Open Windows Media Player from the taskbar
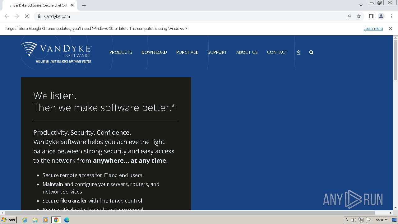The width and height of the screenshot is (398, 224). (46, 220)
